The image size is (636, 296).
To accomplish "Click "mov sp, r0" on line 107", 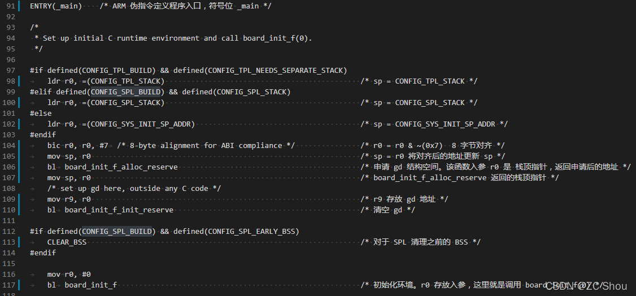I will [69, 177].
